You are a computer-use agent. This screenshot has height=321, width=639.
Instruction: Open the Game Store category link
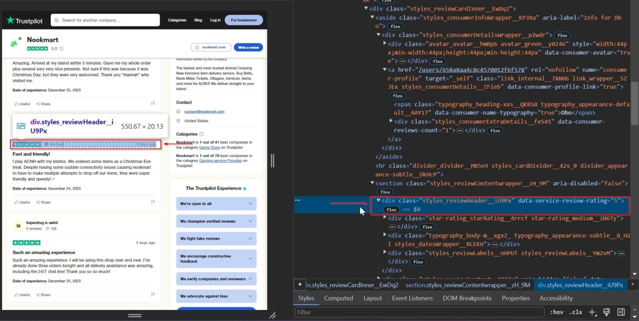point(210,148)
